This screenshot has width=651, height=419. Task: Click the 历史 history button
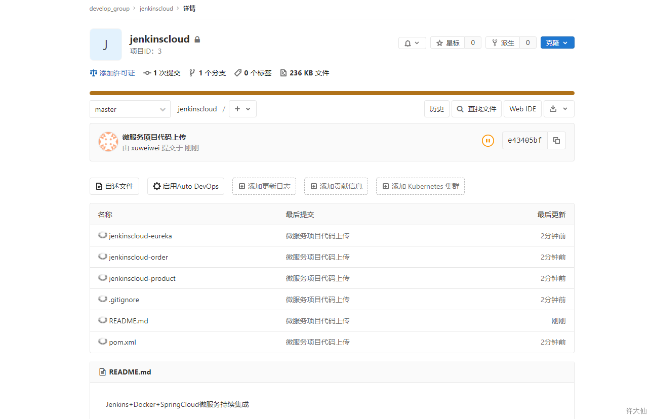tap(437, 109)
